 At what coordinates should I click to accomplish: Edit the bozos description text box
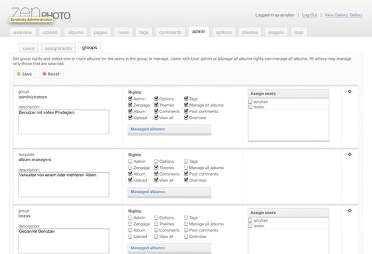point(64,241)
